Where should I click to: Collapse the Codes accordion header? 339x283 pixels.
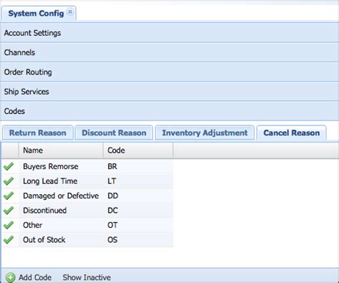click(x=169, y=111)
